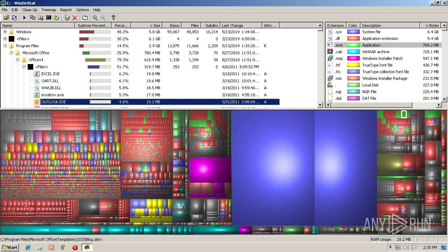Click the volume speaker tray icon
The height and width of the screenshot is (252, 448).
coord(406,247)
